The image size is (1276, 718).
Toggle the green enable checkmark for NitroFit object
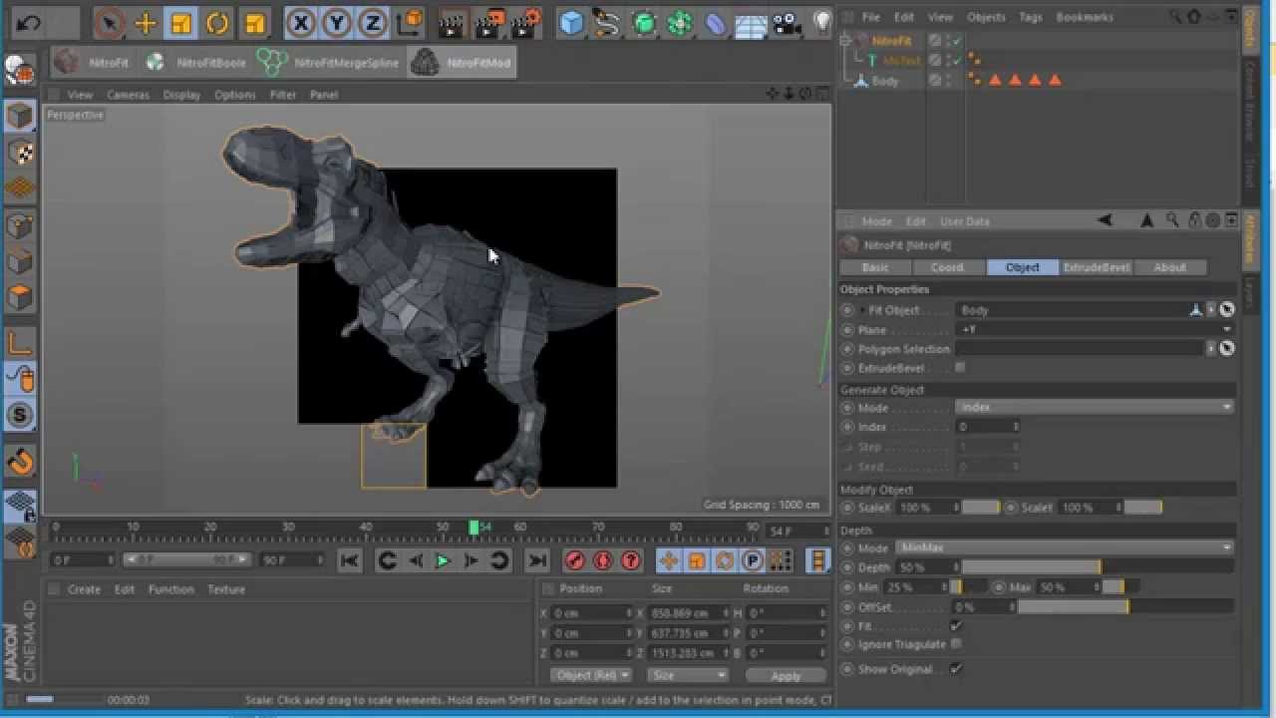(x=956, y=41)
